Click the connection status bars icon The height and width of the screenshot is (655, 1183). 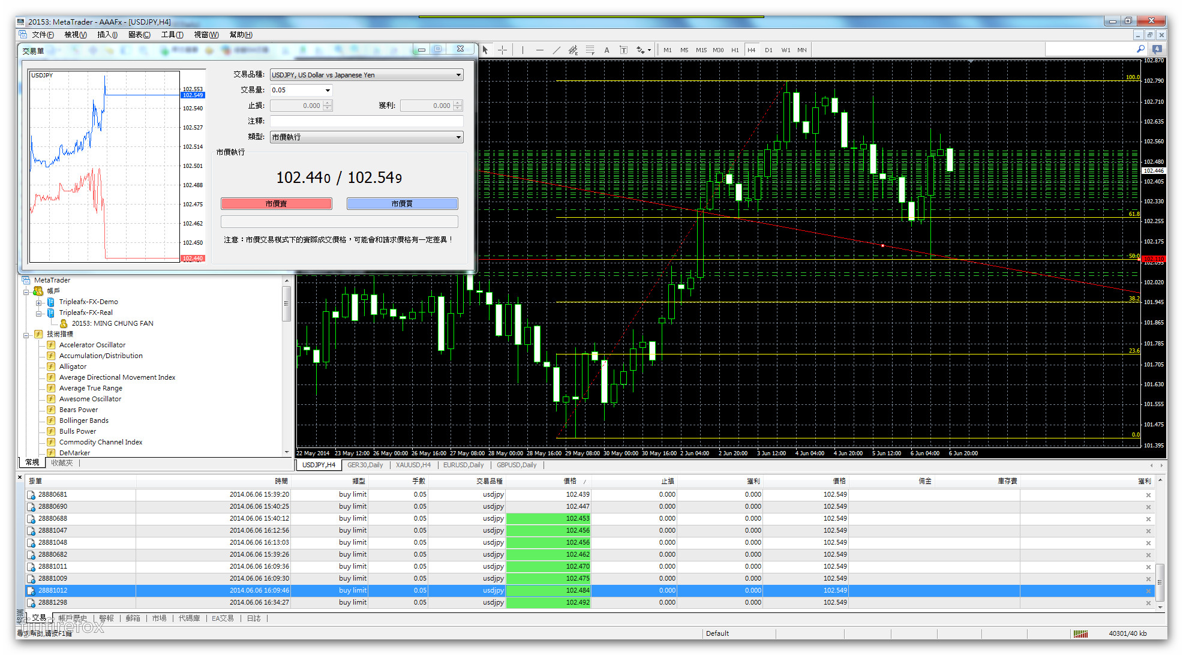1080,633
